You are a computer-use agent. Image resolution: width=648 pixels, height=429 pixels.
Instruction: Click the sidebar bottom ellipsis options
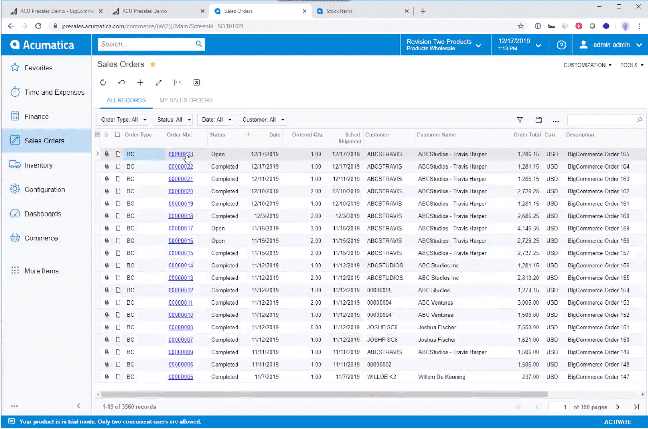coord(14,406)
